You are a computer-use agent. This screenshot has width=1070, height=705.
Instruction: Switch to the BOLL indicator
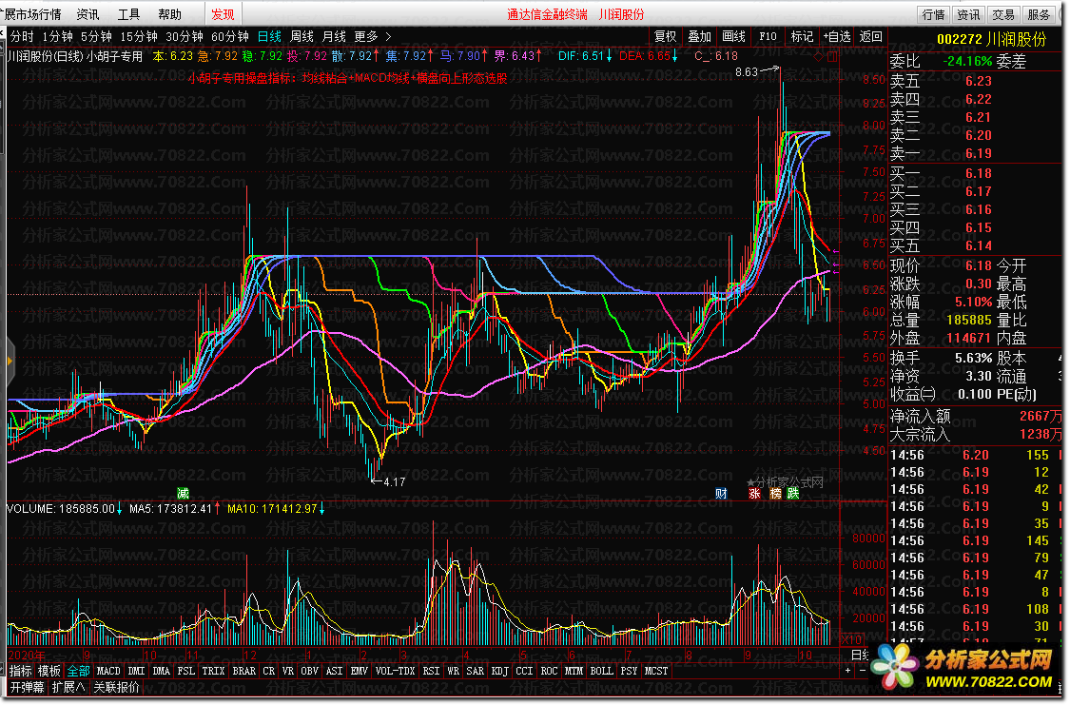(601, 672)
